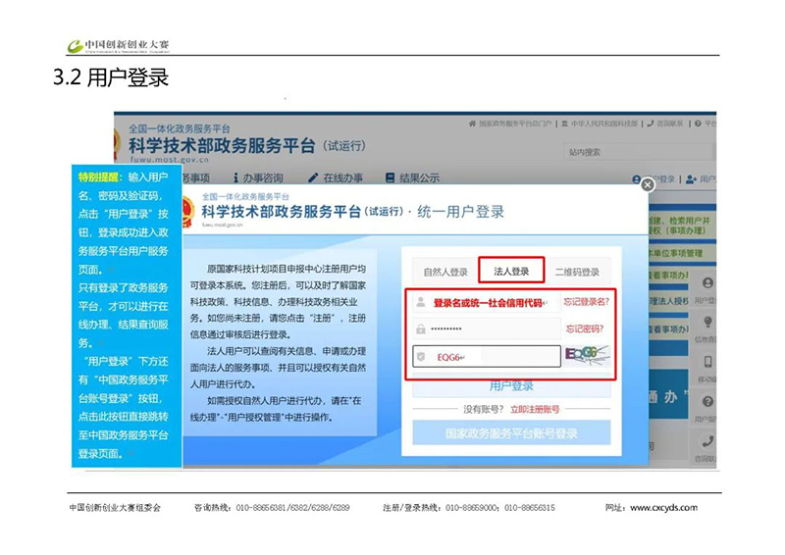Select the 法人登录 tab
785x555 pixels.
coord(511,271)
